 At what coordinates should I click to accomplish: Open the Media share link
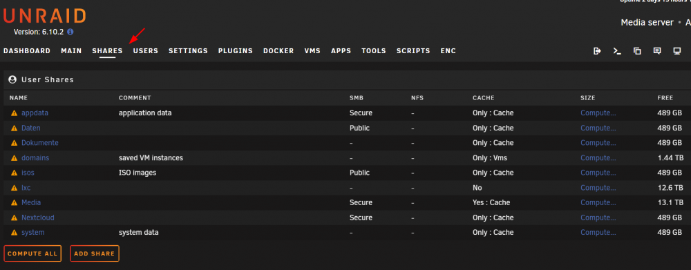pyautogui.click(x=31, y=203)
